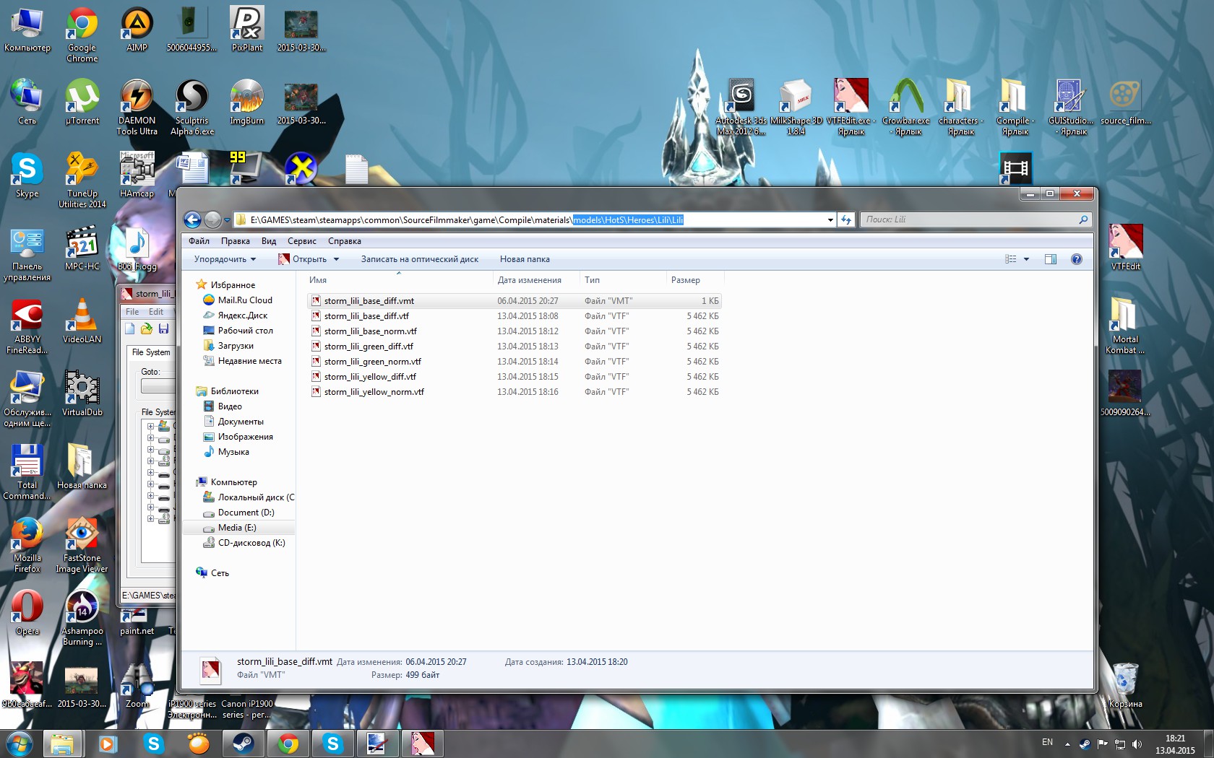1214x758 pixels.
Task: Click Записать на оптический диск button
Action: coord(420,259)
